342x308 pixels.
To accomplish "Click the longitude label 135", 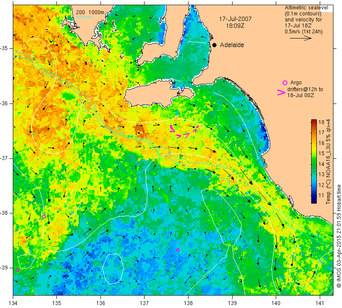I will (57, 303).
